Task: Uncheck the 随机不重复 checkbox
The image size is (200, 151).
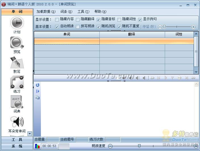Action: pos(119,27)
